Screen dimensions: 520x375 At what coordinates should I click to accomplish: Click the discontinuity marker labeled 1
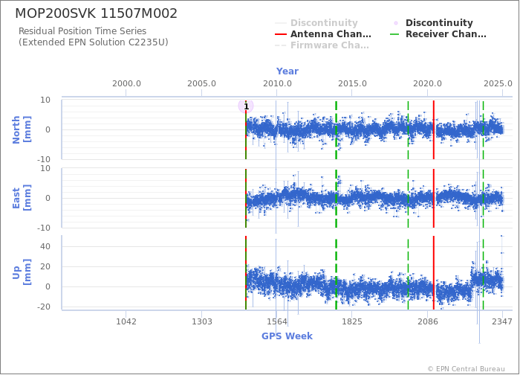246,106
